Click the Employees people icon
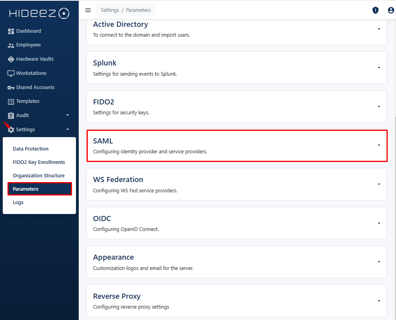 click(x=11, y=45)
